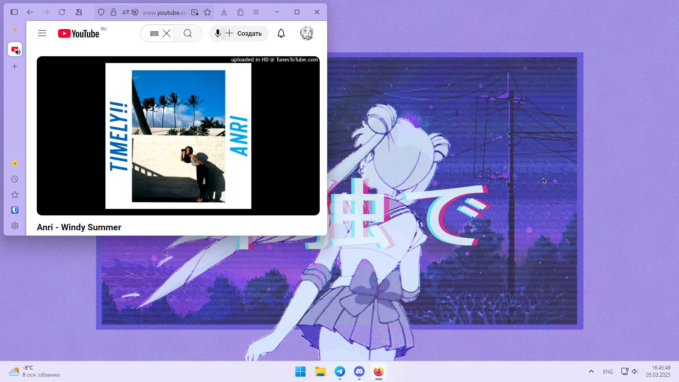This screenshot has width=679, height=382.
Task: Focus the www.youtube.com address field
Action: click(164, 13)
